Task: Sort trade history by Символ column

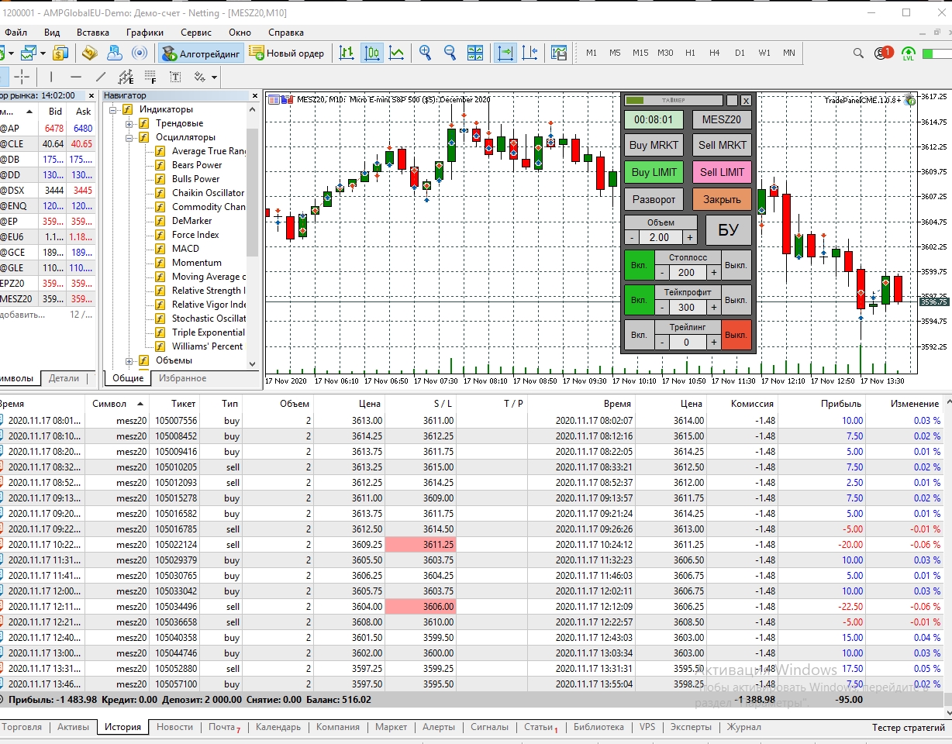Action: [x=119, y=403]
